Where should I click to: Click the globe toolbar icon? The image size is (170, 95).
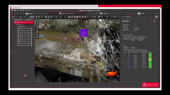(x=77, y=17)
